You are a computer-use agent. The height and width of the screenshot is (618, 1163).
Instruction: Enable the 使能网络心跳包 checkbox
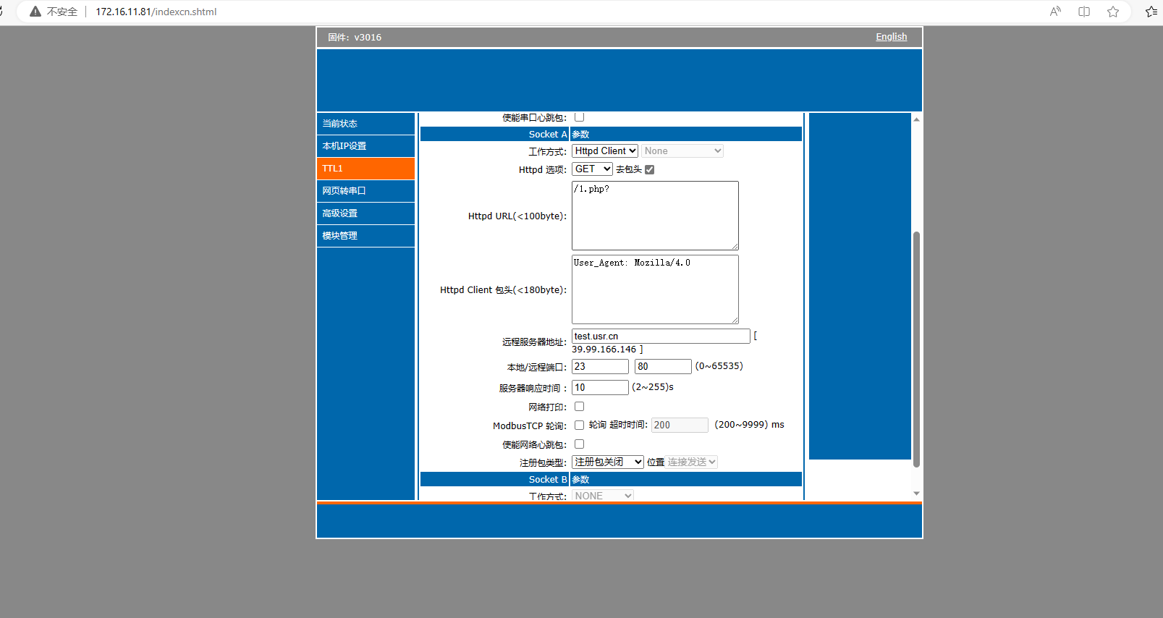coord(579,444)
